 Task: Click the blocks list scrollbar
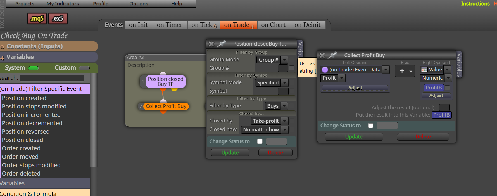(x=94, y=120)
